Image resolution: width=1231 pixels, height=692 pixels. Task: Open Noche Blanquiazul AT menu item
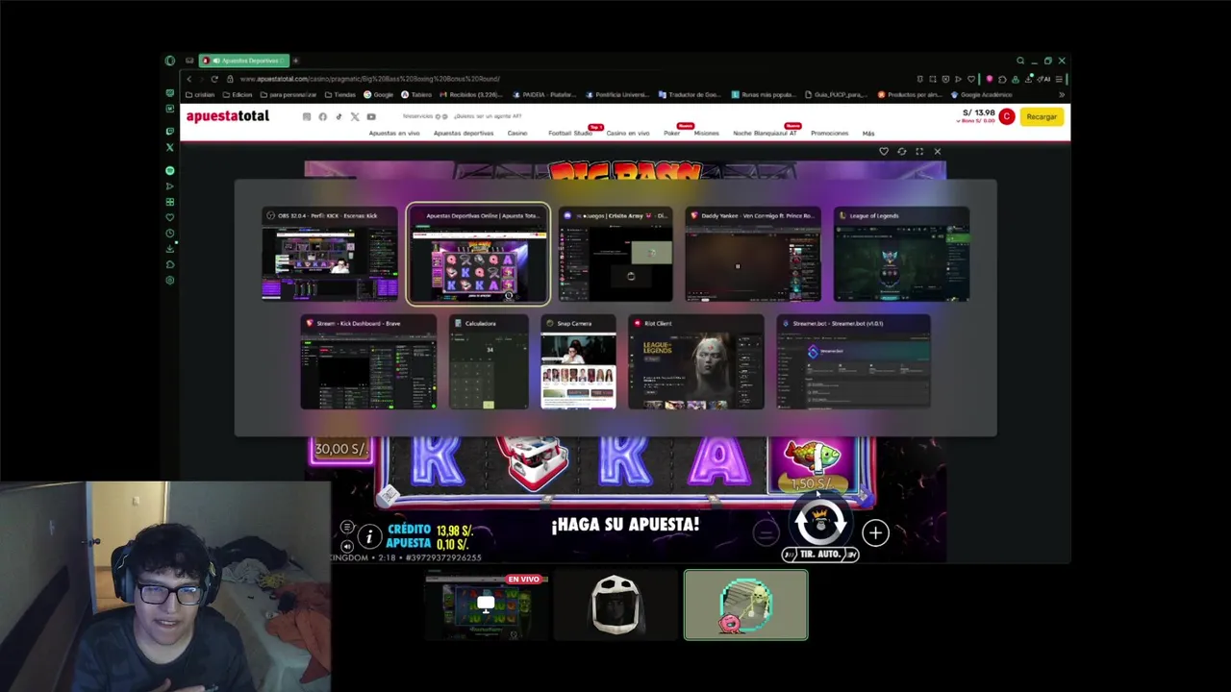tap(765, 134)
